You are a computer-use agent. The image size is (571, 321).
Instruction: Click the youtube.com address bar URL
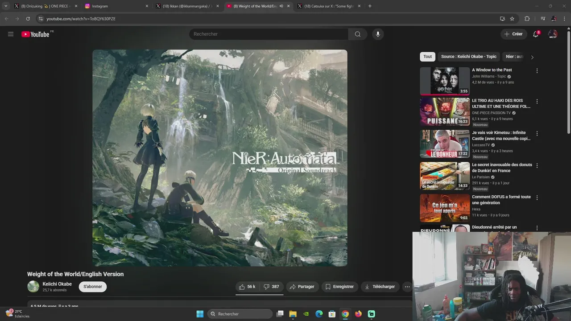tap(81, 19)
